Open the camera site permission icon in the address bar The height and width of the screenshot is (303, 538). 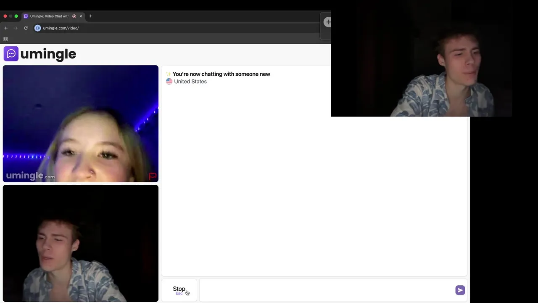(x=37, y=28)
